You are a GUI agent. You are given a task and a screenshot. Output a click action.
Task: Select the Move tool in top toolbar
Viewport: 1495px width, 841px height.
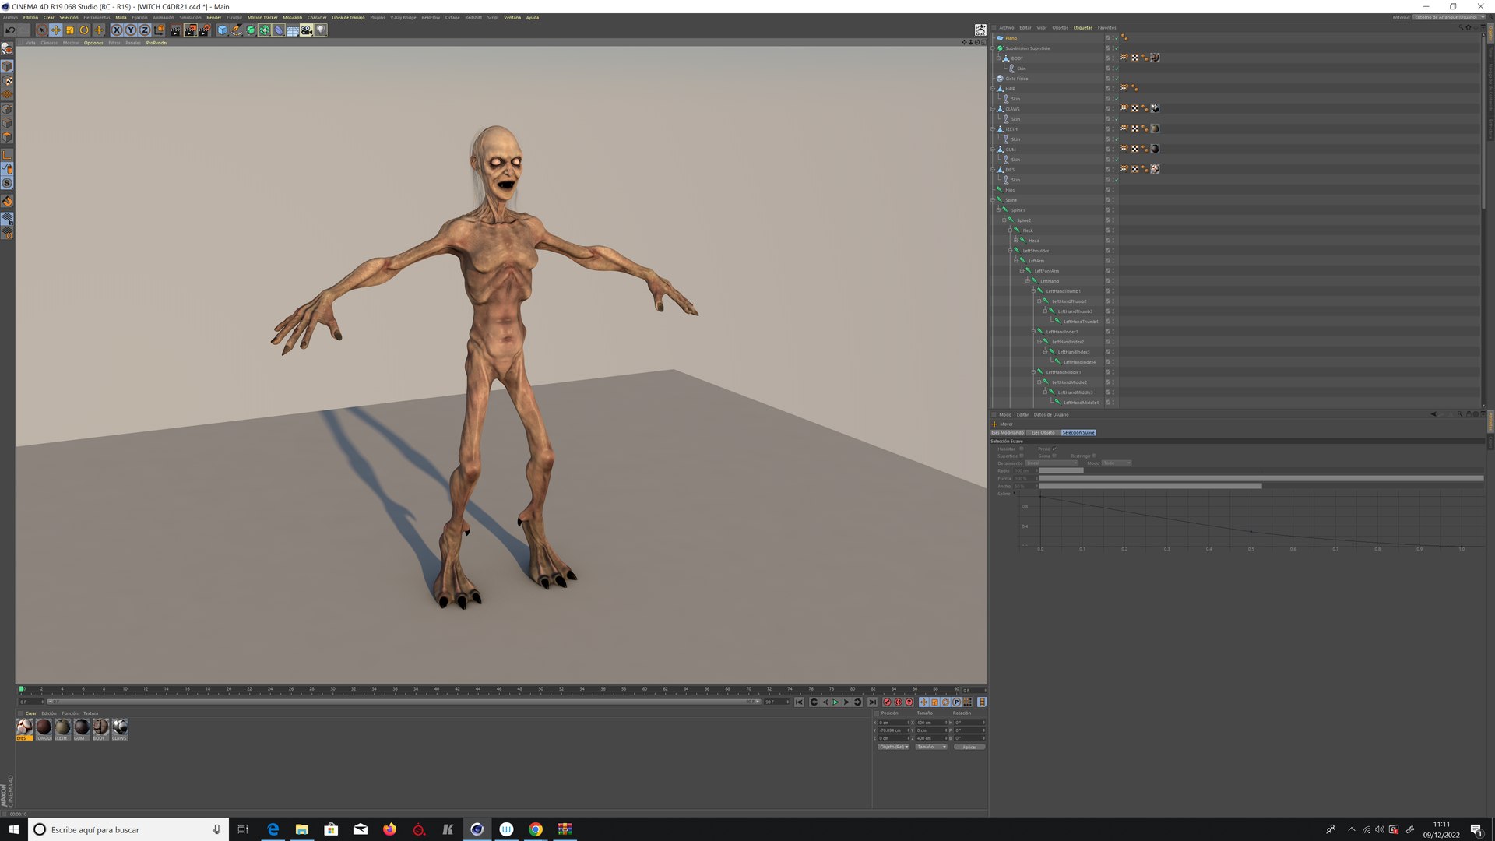(x=56, y=30)
